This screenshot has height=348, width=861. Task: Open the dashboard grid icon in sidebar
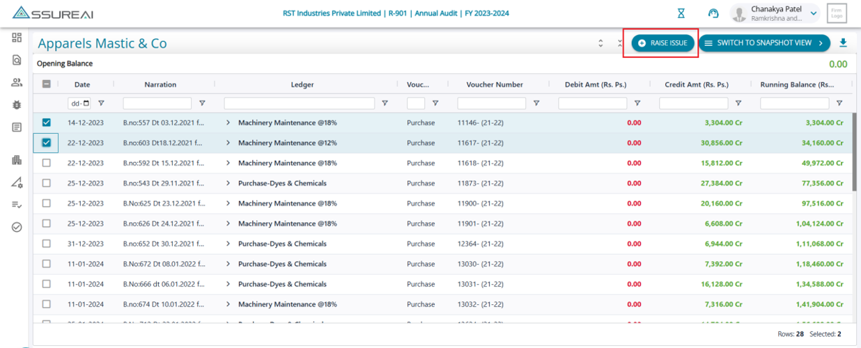pyautogui.click(x=17, y=38)
